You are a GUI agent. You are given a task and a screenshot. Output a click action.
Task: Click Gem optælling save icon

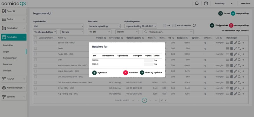(x=231, y=25)
